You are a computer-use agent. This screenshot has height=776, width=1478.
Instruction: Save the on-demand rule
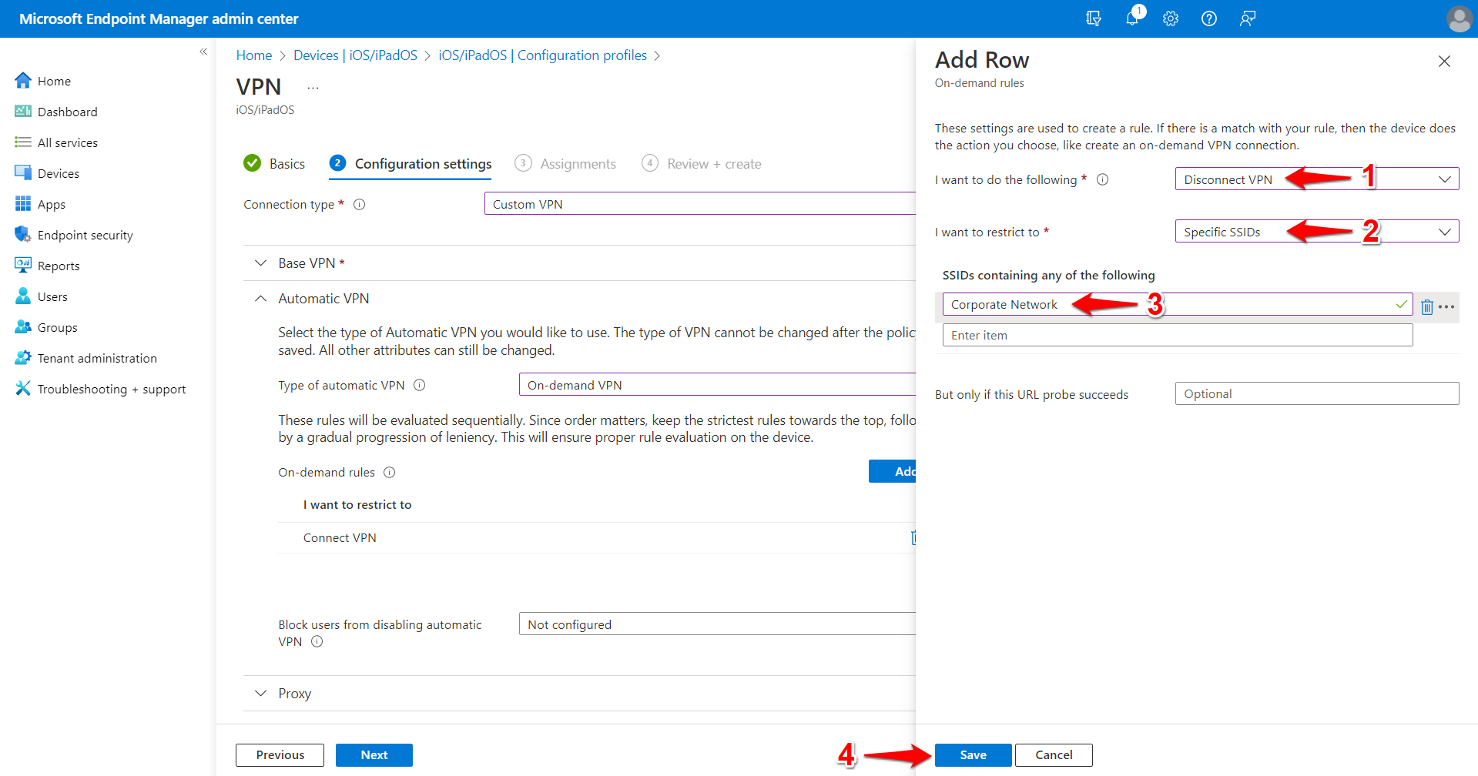point(972,754)
